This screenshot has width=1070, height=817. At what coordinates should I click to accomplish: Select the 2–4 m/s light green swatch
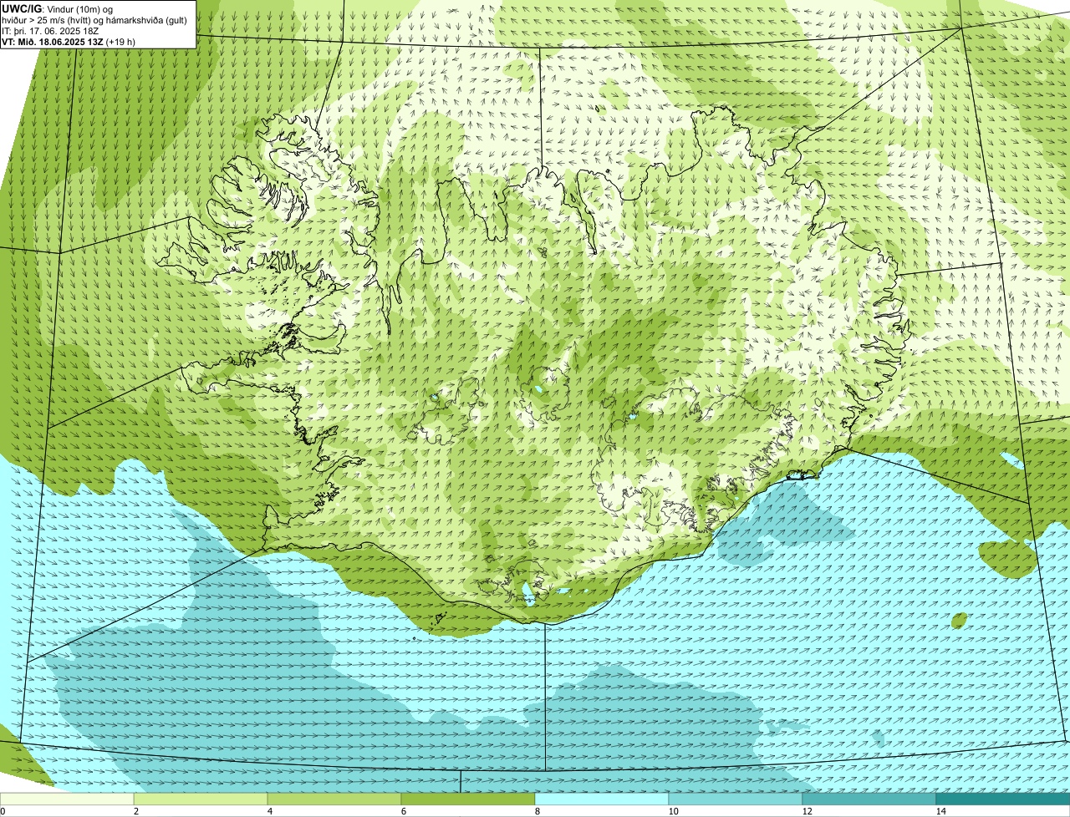point(201,799)
